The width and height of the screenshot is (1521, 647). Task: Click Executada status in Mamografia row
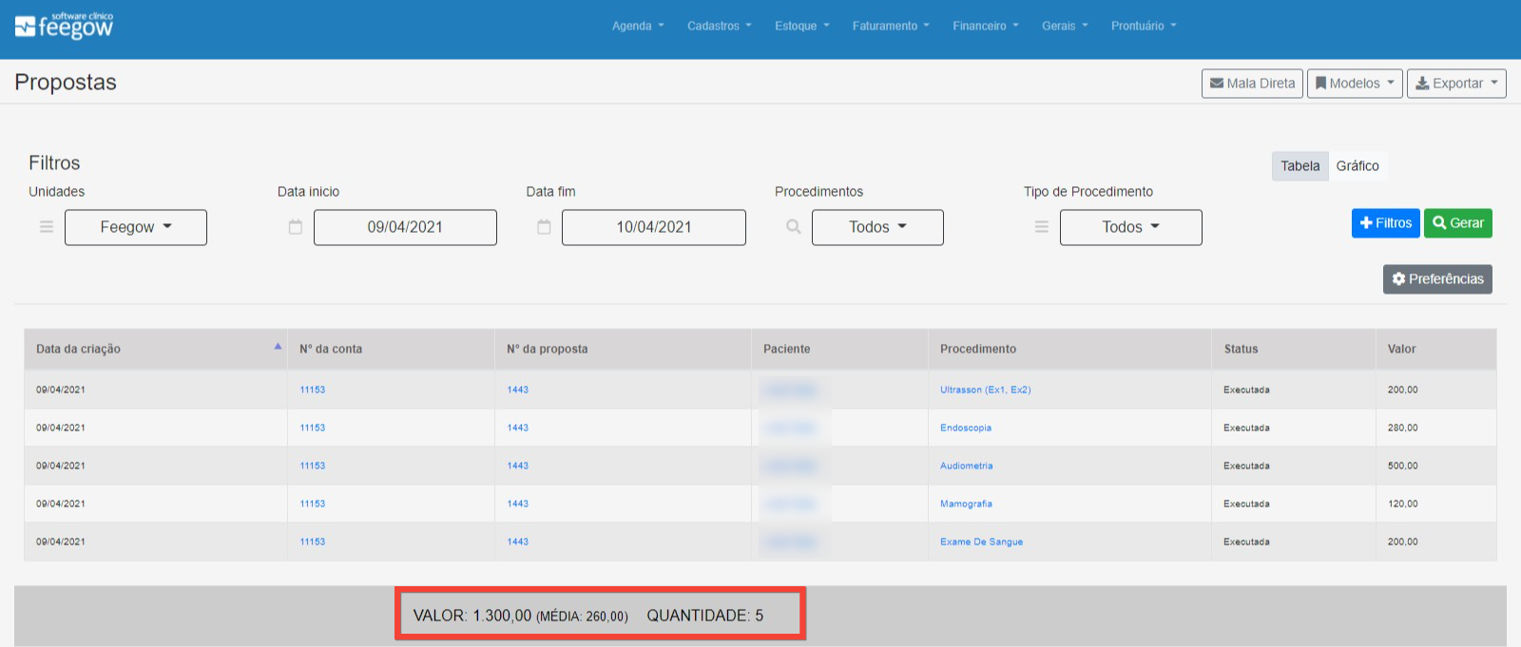click(x=1246, y=504)
